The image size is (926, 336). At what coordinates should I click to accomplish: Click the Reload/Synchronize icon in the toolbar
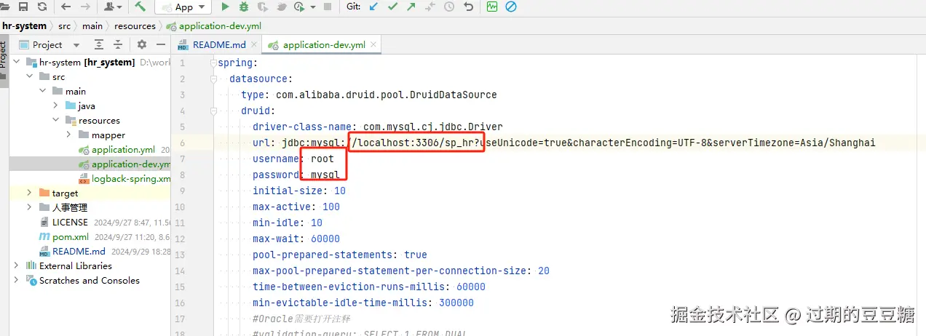coord(41,7)
